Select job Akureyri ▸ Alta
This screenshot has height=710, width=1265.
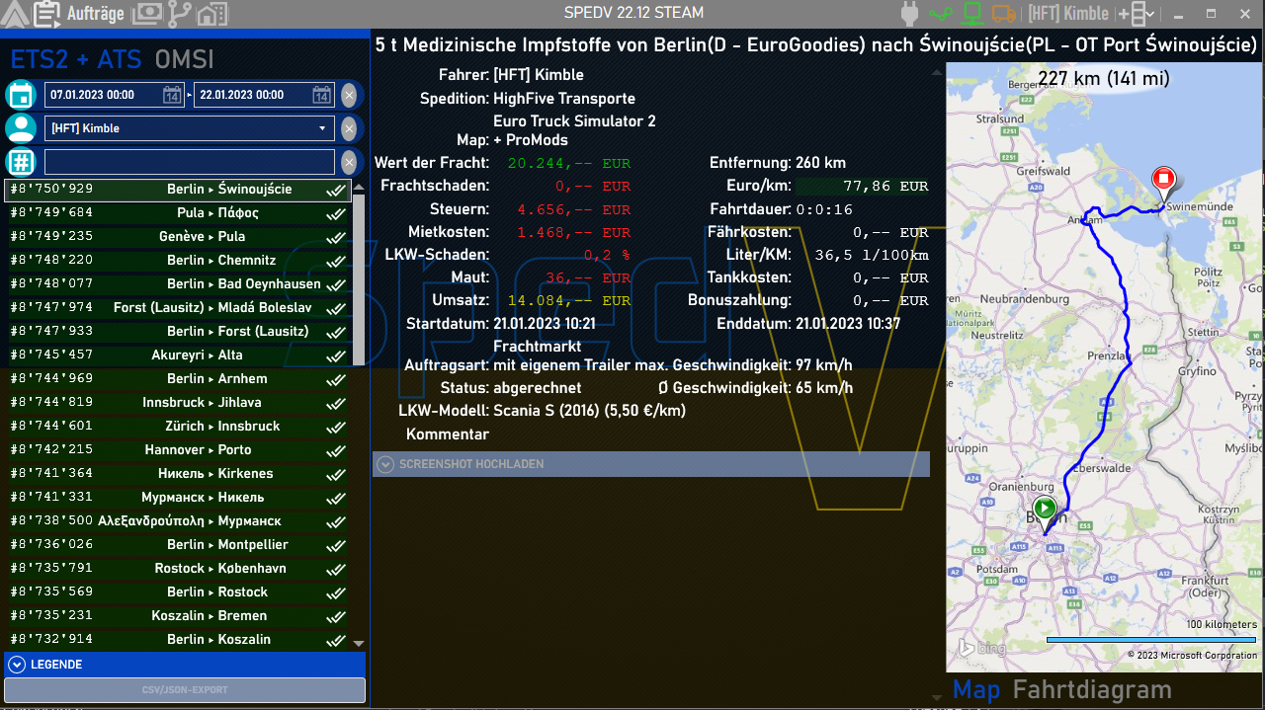point(178,355)
